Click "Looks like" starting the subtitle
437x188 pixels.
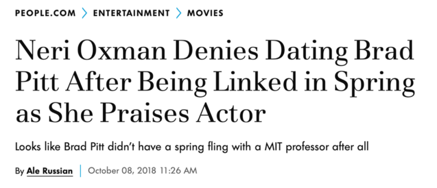(38, 146)
